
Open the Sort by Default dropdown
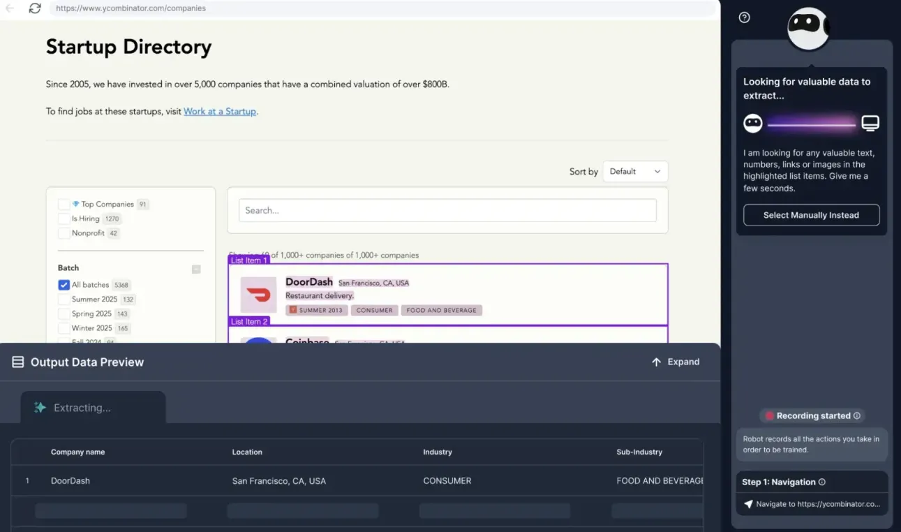coord(634,172)
